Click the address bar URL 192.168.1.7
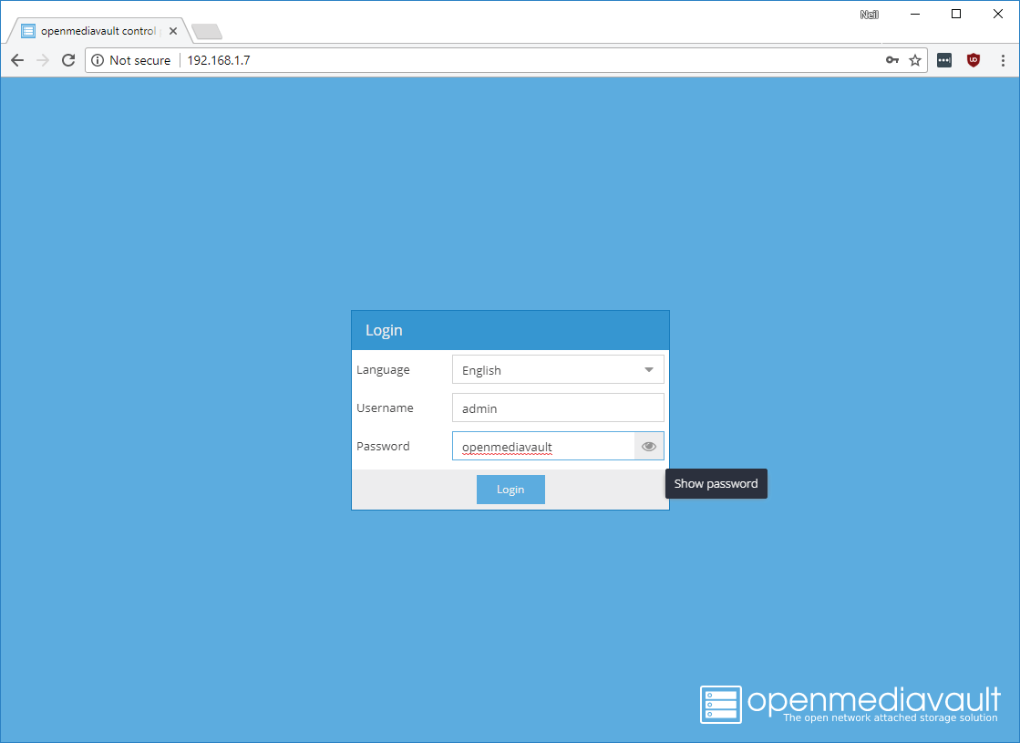The image size is (1020, 743). pyautogui.click(x=219, y=60)
